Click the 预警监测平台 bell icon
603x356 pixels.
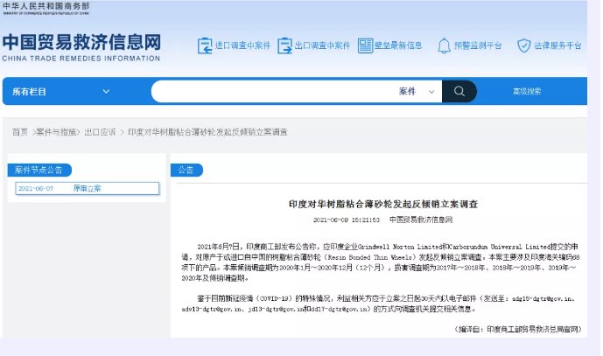pos(444,45)
